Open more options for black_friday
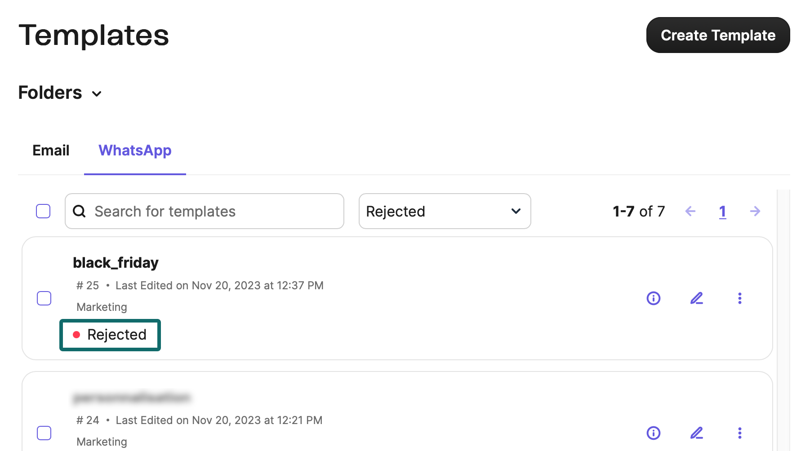801x451 pixels. tap(739, 298)
